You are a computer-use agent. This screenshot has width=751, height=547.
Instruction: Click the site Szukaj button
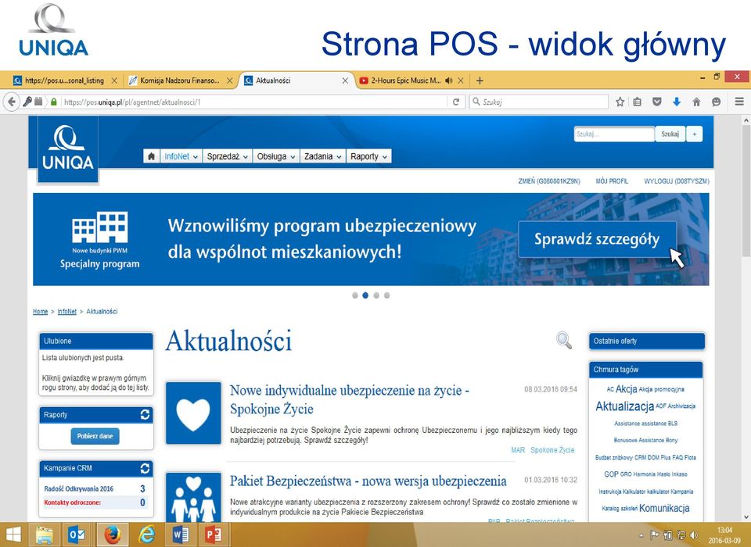click(670, 134)
